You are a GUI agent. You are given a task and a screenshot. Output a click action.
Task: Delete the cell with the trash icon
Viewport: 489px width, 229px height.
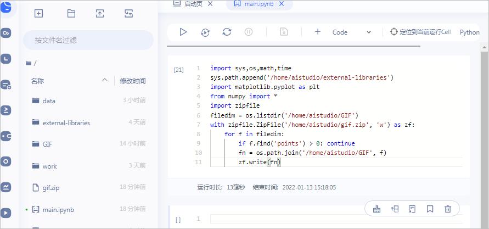tap(448, 209)
